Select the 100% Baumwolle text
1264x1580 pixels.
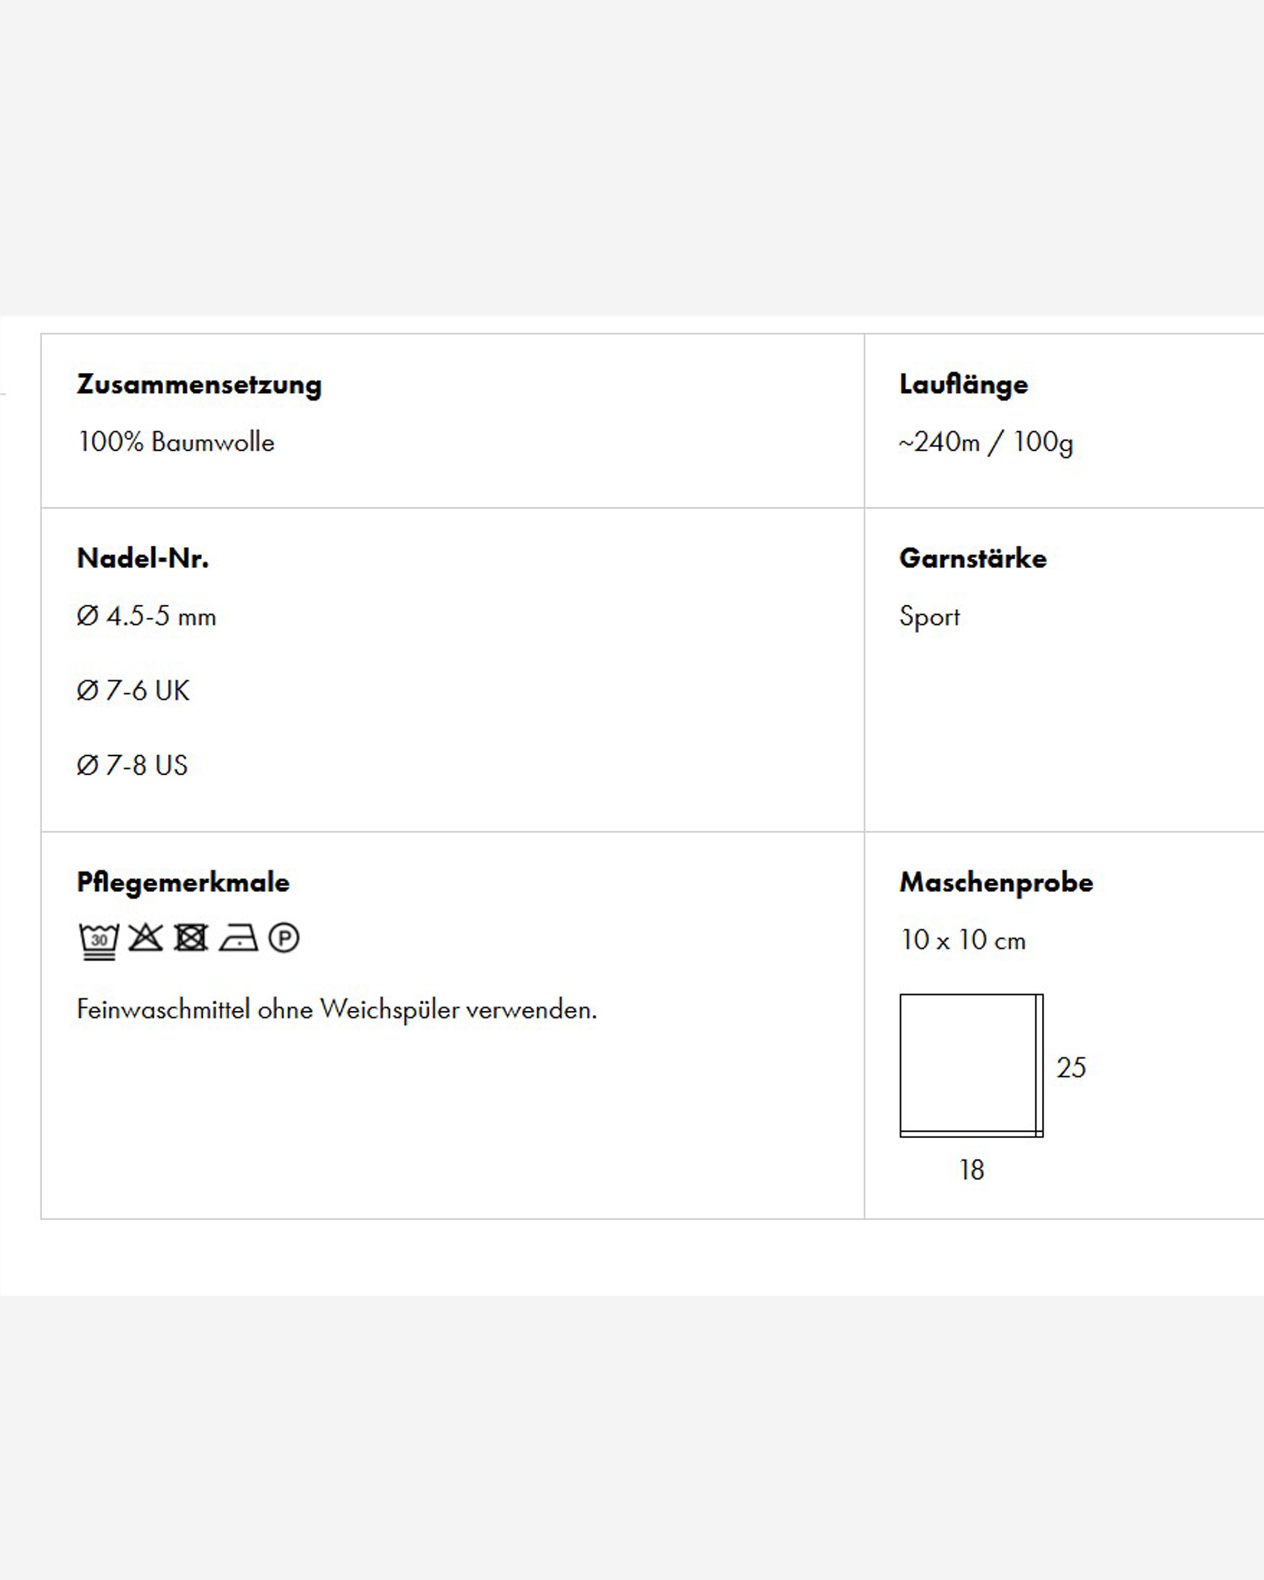176,442
